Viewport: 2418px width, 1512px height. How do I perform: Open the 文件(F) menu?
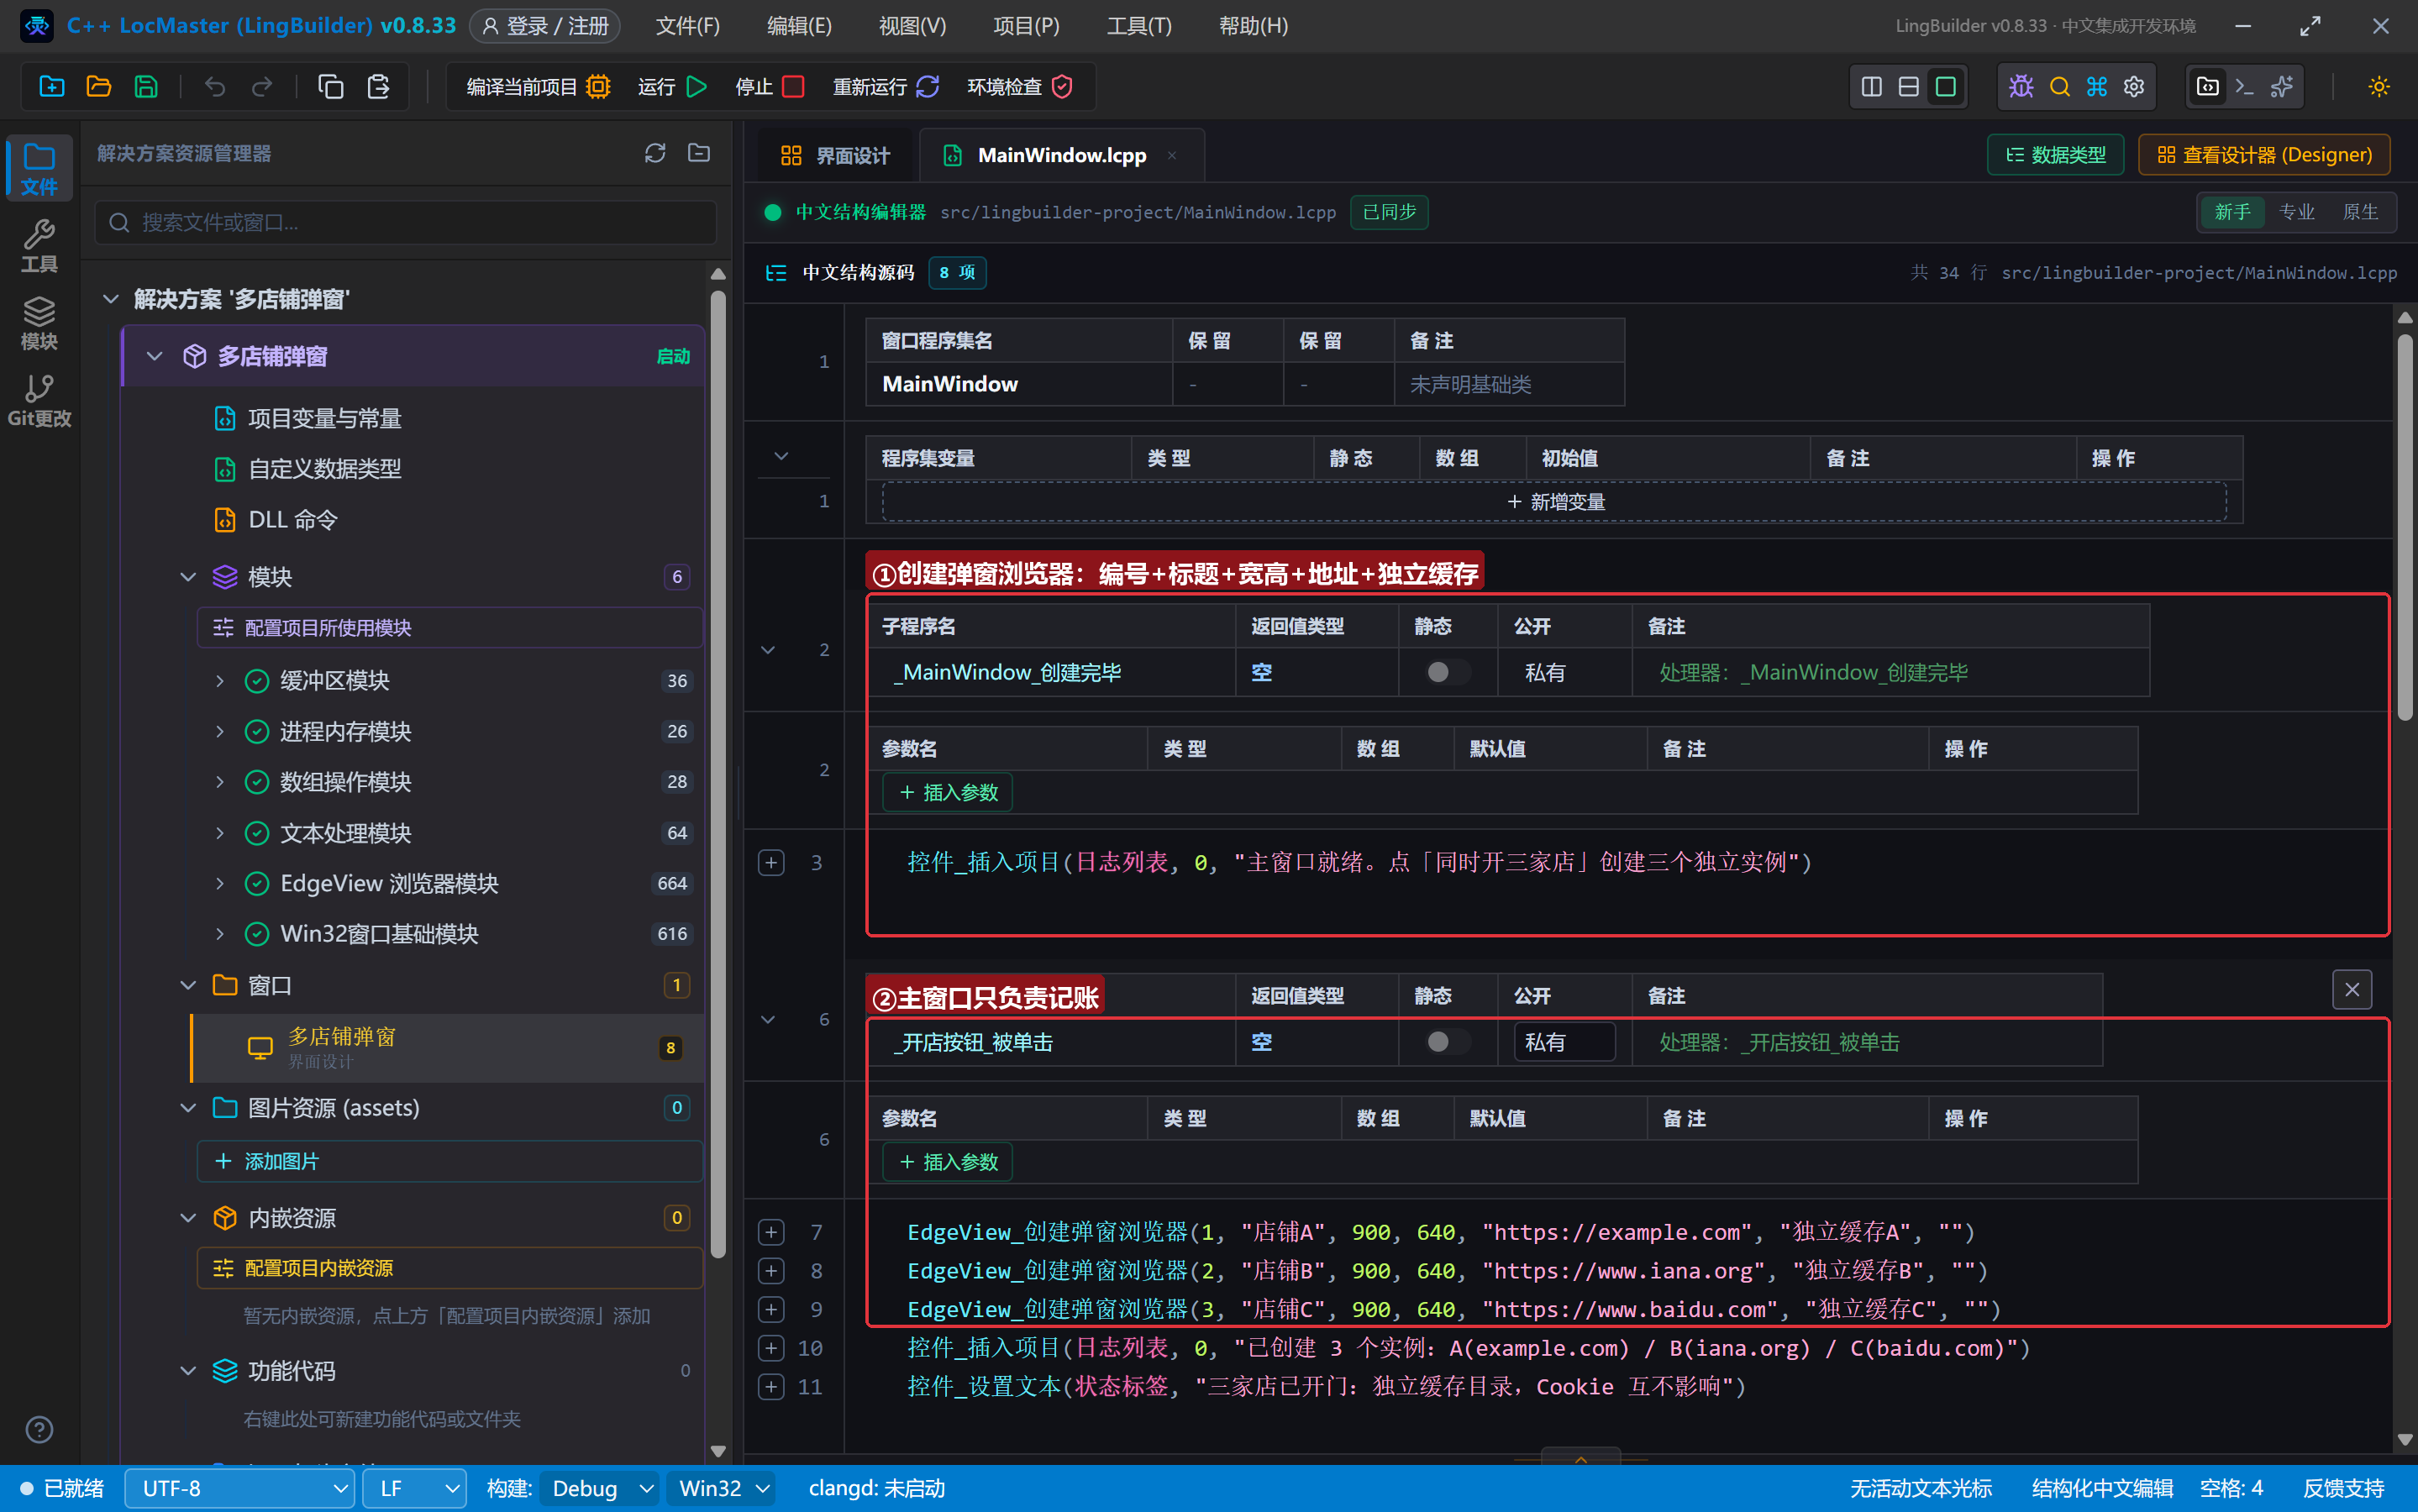(x=687, y=26)
